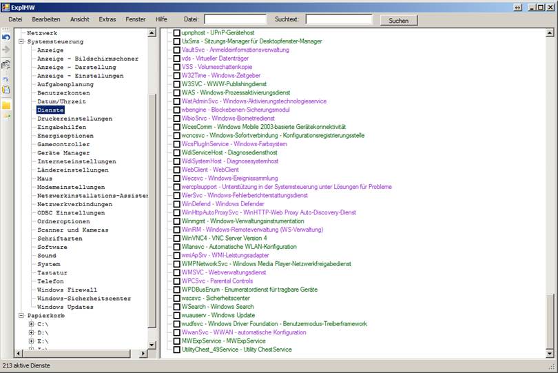Check the MWExpService checkbox

pos(176,341)
